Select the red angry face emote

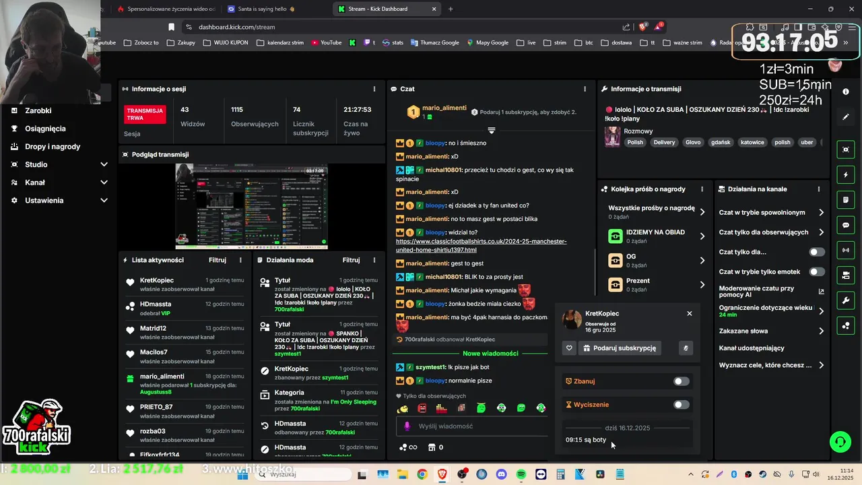pos(422,408)
